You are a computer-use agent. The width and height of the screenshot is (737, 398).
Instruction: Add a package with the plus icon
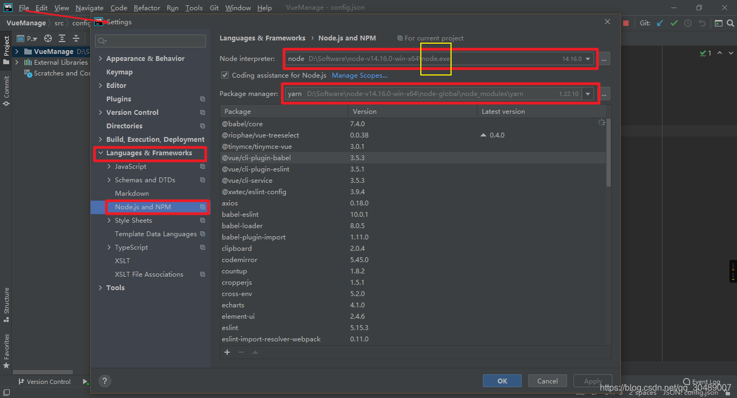tap(227, 352)
